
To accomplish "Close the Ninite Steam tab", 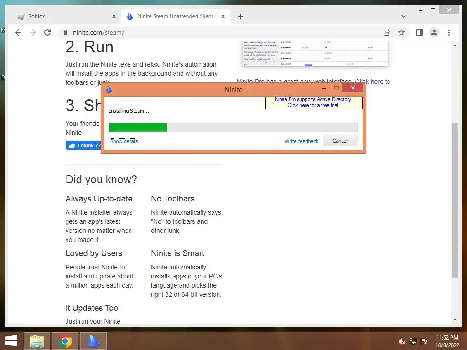I will (223, 17).
